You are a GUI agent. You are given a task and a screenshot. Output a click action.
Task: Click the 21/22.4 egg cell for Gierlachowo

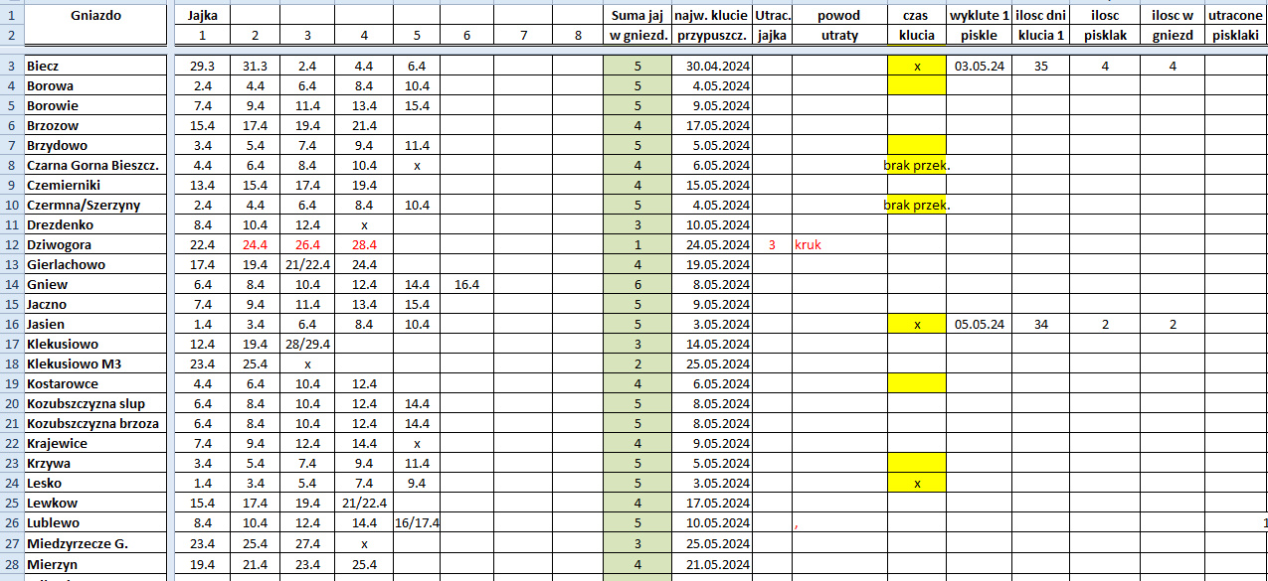[306, 264]
